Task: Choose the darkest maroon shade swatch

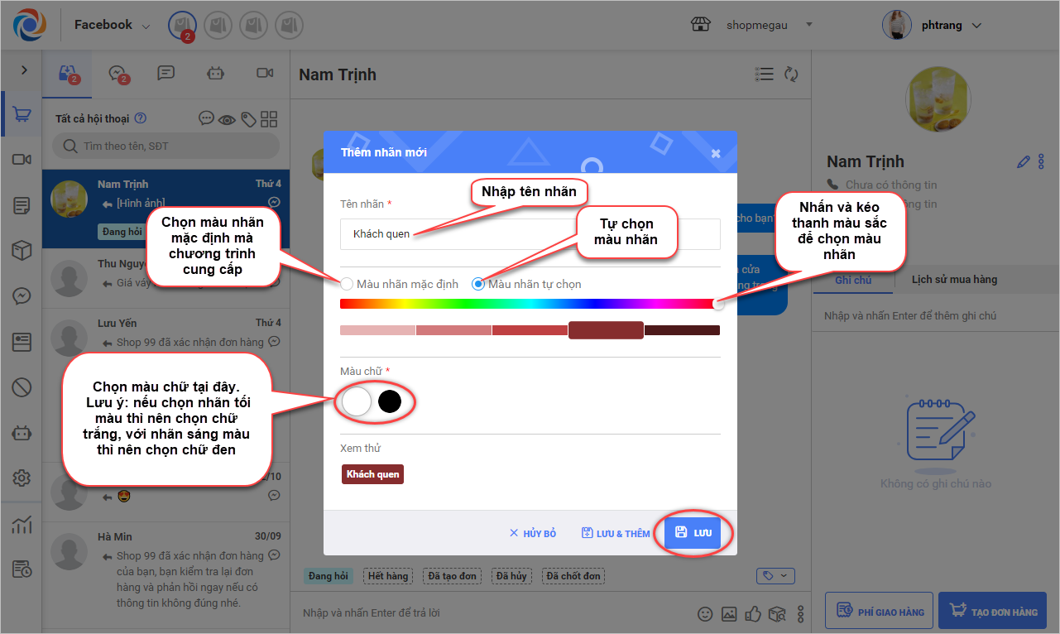Action: click(x=682, y=330)
